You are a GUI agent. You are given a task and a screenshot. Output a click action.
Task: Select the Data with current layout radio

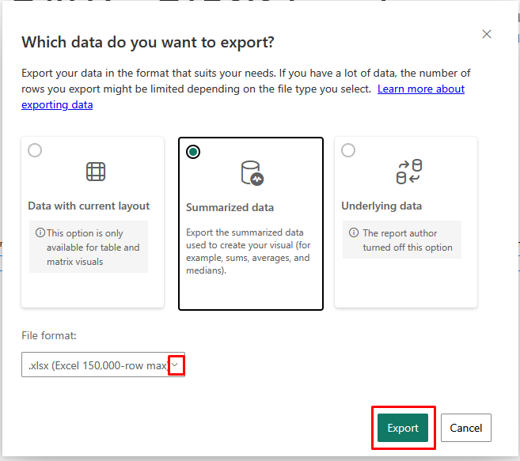pyautogui.click(x=35, y=150)
